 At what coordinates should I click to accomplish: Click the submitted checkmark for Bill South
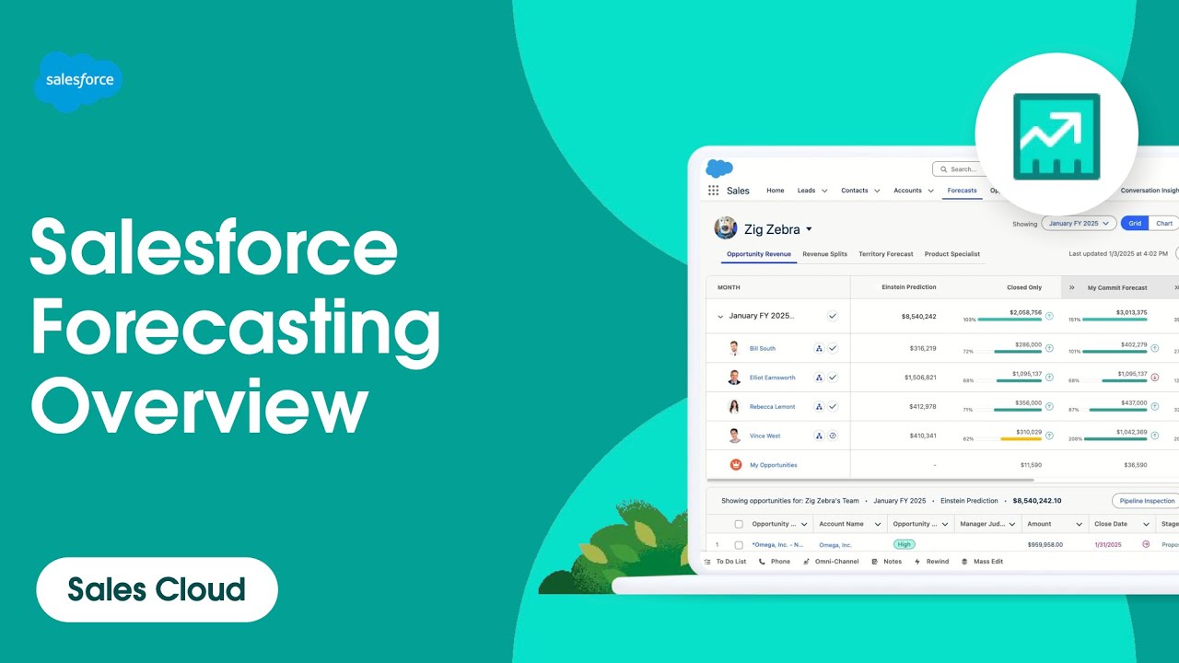pos(833,349)
